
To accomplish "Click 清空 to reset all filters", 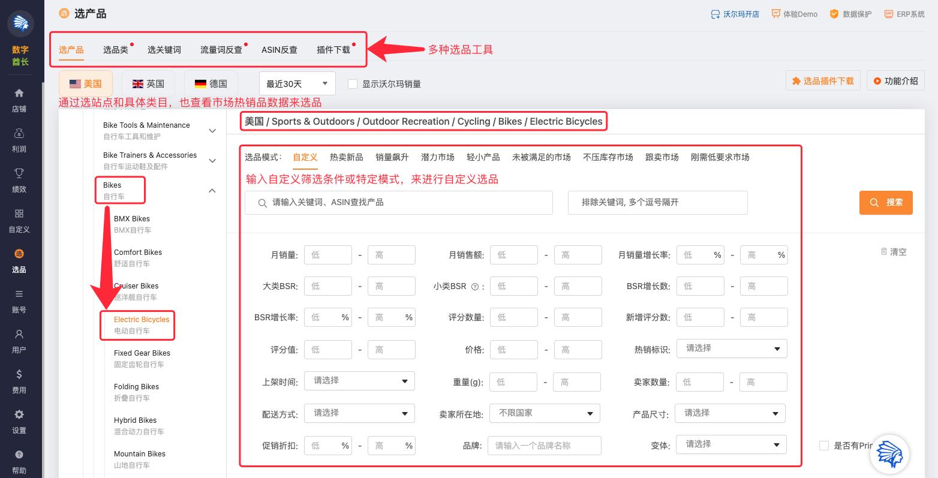I will coord(893,252).
